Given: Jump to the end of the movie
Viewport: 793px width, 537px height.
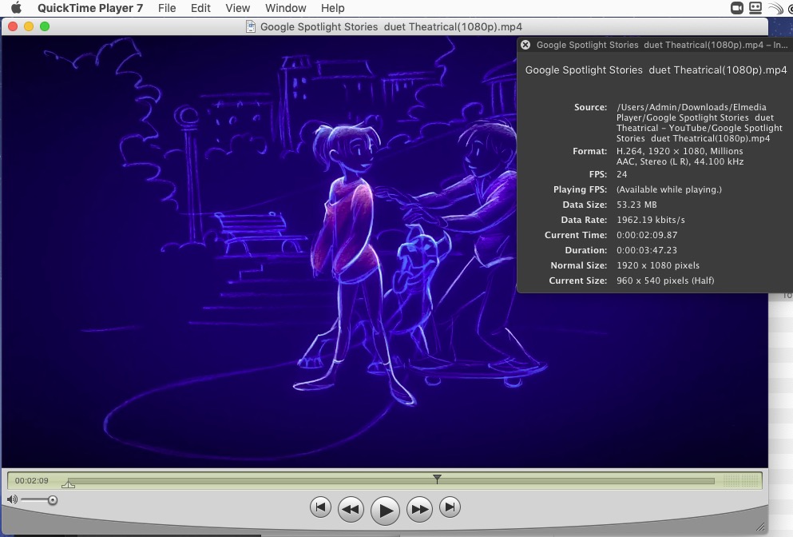Looking at the screenshot, I should pyautogui.click(x=450, y=507).
